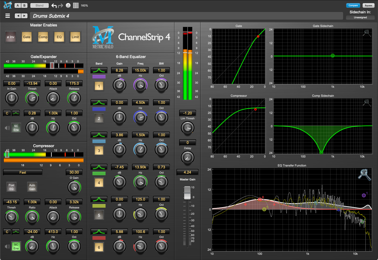Click the magnifier icon on the Gate Sidechain graph
The width and height of the screenshot is (378, 260).
367,32
